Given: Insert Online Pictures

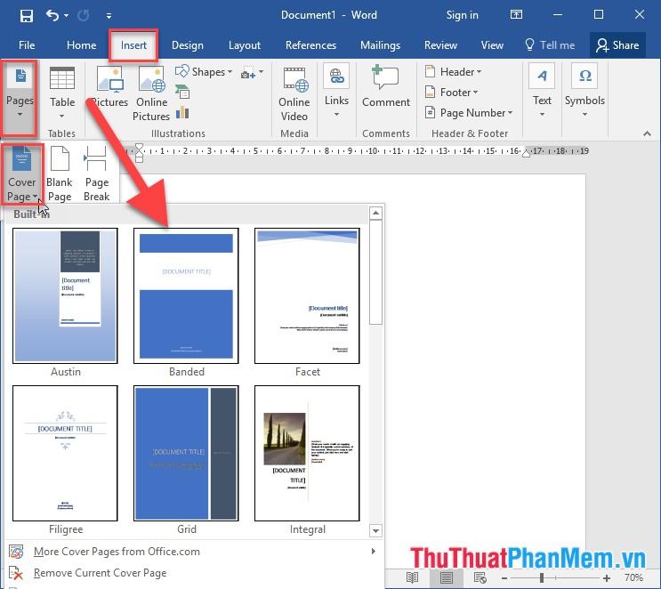Looking at the screenshot, I should click(x=151, y=93).
